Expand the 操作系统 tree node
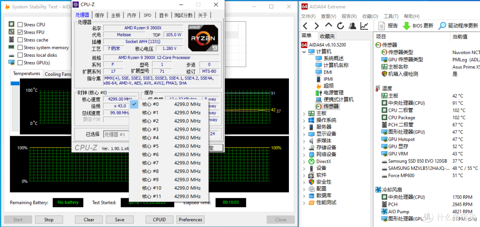Image resolution: width=480 pixels, height=227 pixels. [304, 120]
